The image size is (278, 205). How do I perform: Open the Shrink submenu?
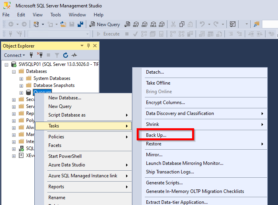click(x=200, y=124)
